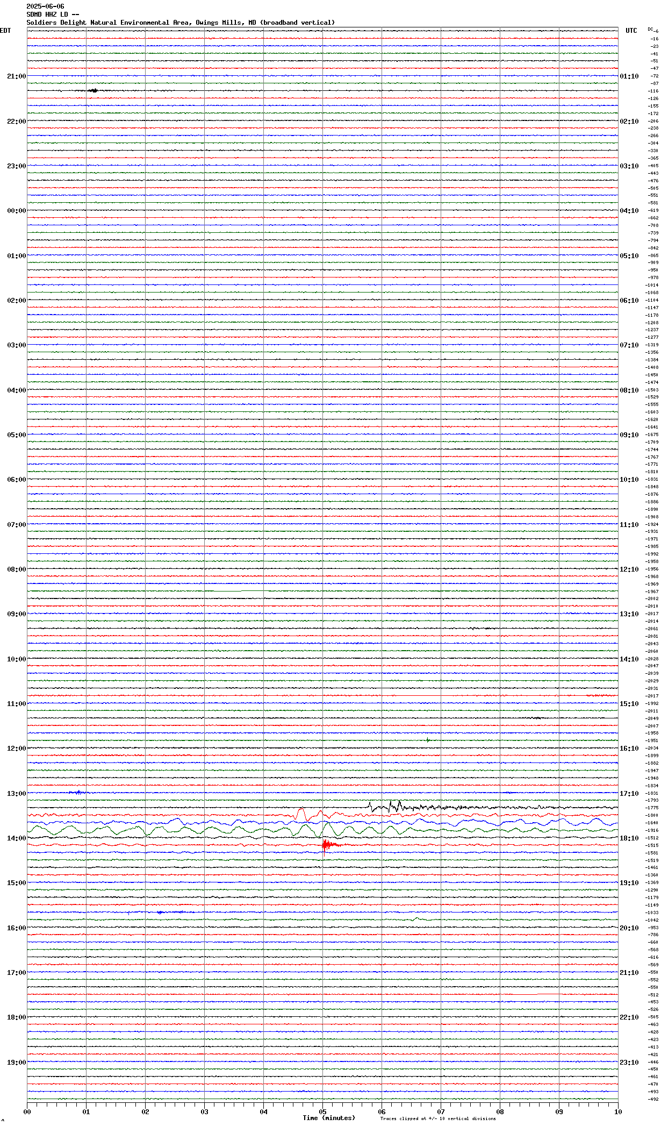
Task: Click the 17:10 UTC time label
Action: click(629, 794)
